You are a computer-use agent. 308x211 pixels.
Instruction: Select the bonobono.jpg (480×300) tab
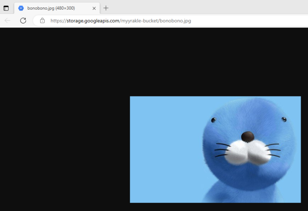(57, 8)
